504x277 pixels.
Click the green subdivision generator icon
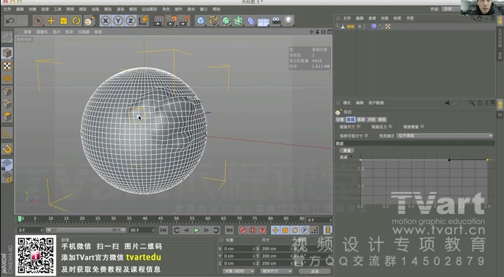pos(226,21)
